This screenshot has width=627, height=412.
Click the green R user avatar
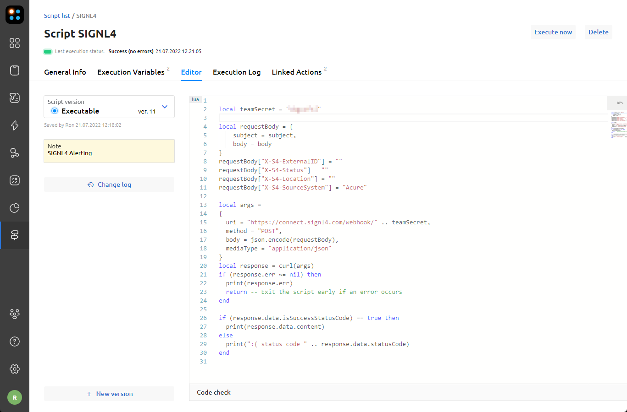(15, 397)
